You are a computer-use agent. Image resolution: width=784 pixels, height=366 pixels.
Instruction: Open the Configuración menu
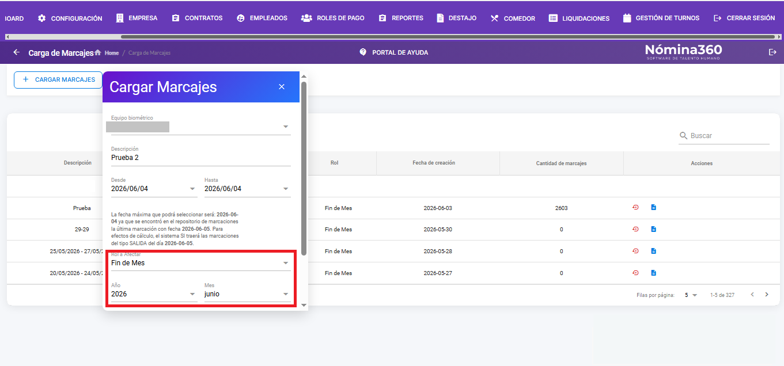70,18
